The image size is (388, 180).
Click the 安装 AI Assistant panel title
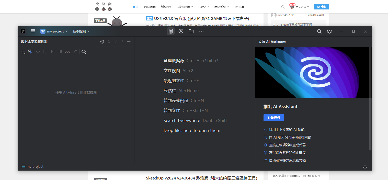272,42
